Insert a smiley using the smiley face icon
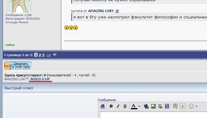 click(x=191, y=106)
